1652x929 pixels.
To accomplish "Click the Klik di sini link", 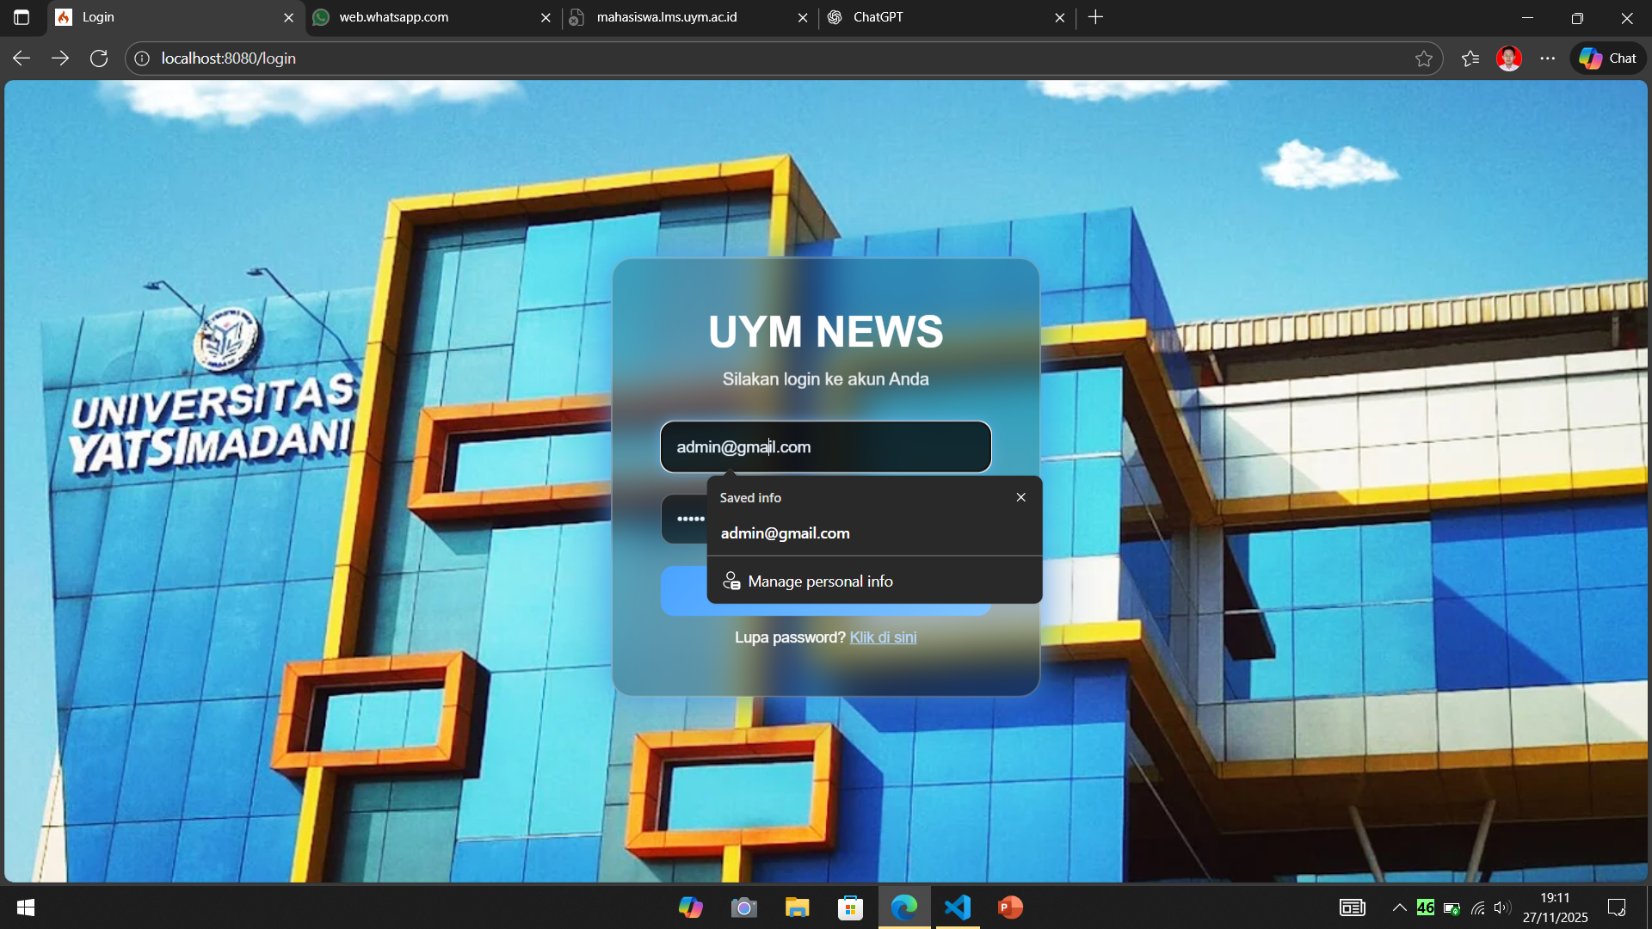I will click(x=883, y=637).
